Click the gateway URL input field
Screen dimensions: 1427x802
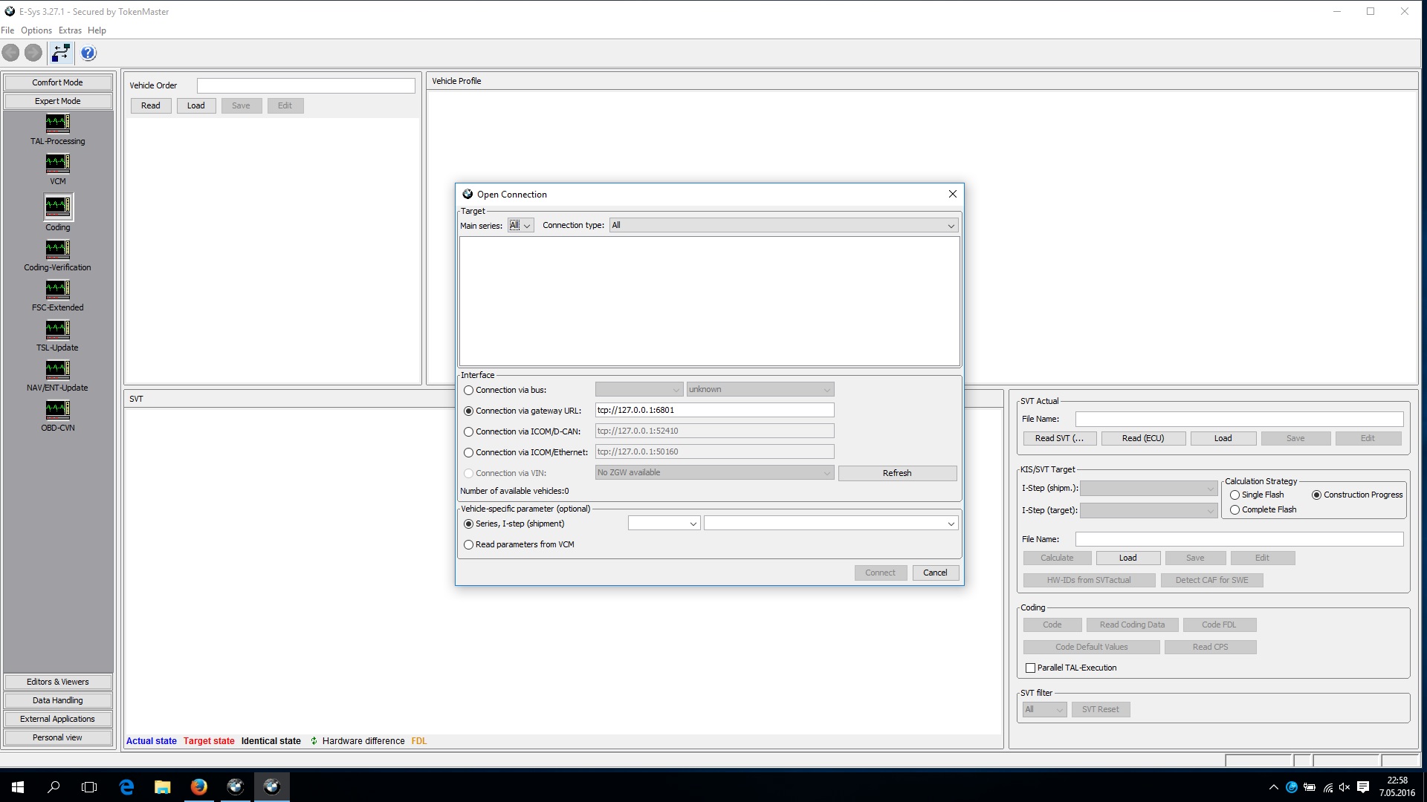click(714, 410)
